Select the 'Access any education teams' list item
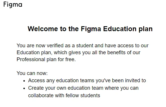Image resolution: width=166 pixels, height=107 pixels. click(x=87, y=80)
